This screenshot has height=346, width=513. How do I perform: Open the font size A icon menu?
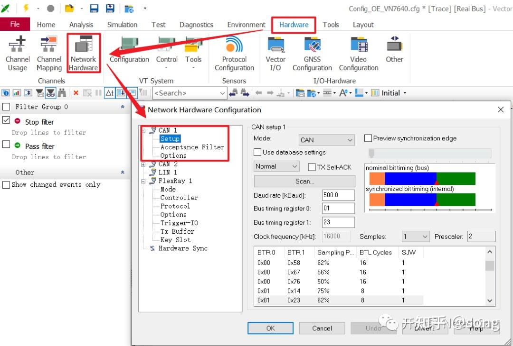[345, 93]
